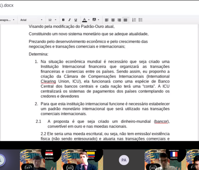This screenshot has height=170, width=199.
Task: Select the participant video with French flag
Action: coord(165,160)
